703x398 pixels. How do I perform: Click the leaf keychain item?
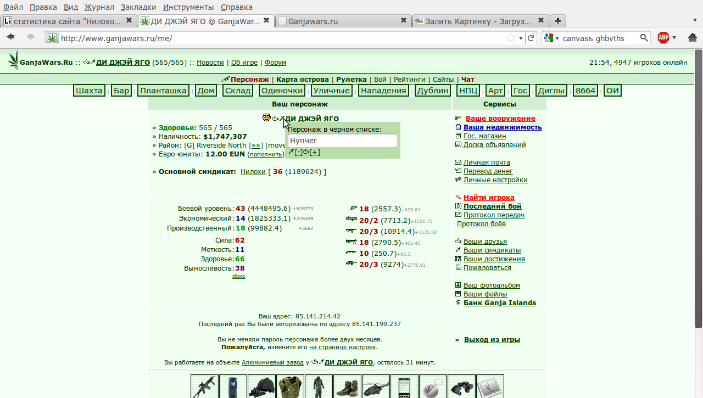[x=433, y=386]
